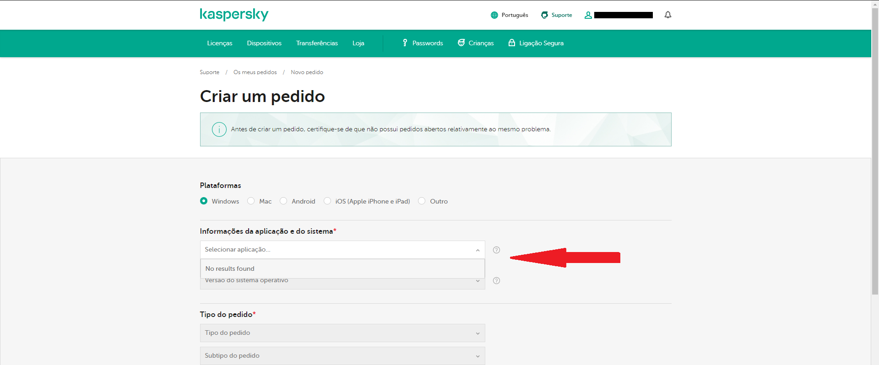Click the chevron of operating system version dropdown
Image resolution: width=879 pixels, height=365 pixels.
click(x=477, y=281)
